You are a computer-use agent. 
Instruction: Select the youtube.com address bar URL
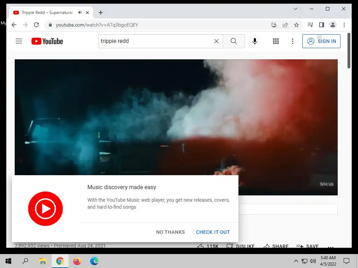(97, 25)
